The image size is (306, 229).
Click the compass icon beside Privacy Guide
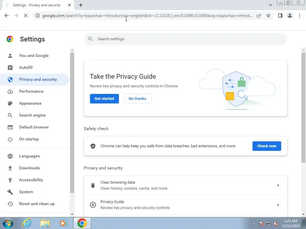point(93,205)
